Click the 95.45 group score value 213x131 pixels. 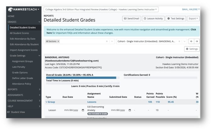point(171,102)
